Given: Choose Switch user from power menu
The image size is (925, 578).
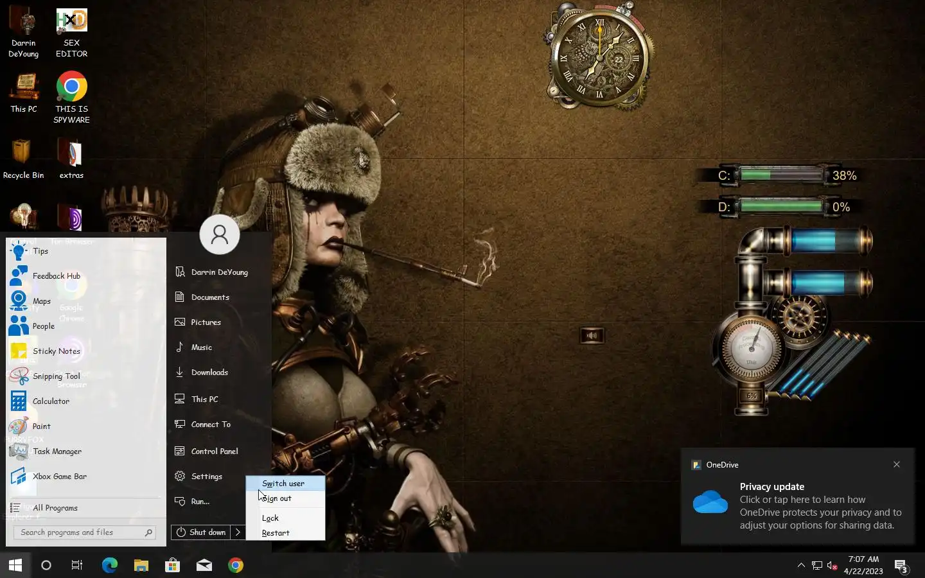Looking at the screenshot, I should point(285,484).
